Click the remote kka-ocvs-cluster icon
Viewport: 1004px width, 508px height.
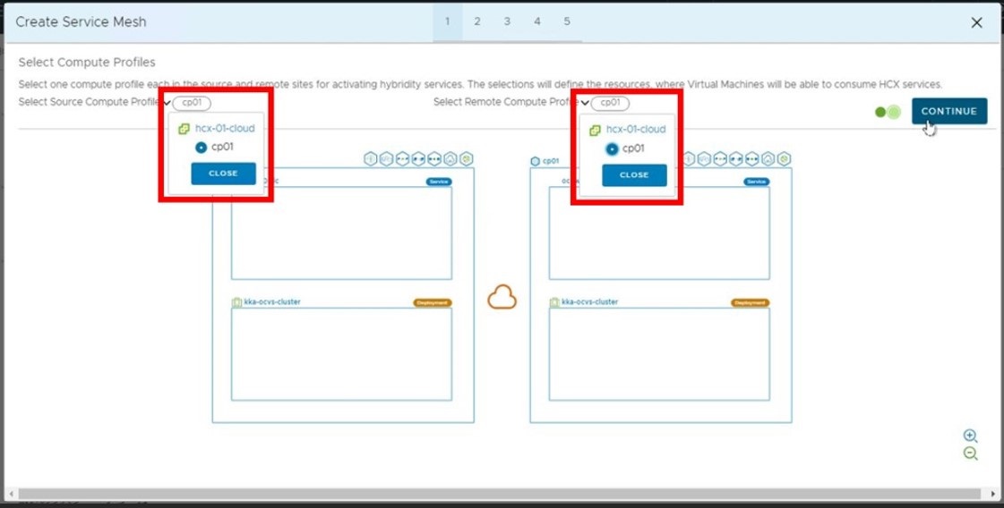554,302
